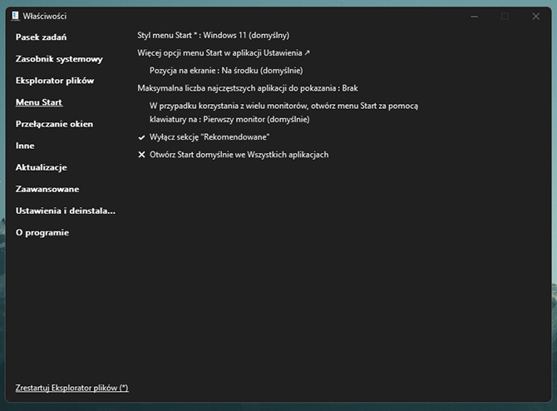Go to Eksplorator plików section
This screenshot has width=557, height=411.
click(55, 81)
